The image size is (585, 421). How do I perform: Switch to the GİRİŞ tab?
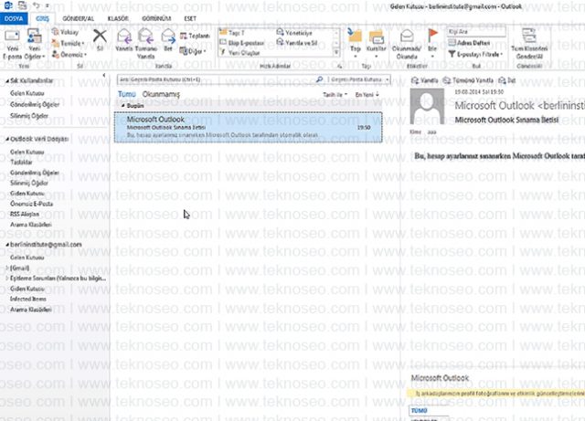click(x=42, y=18)
